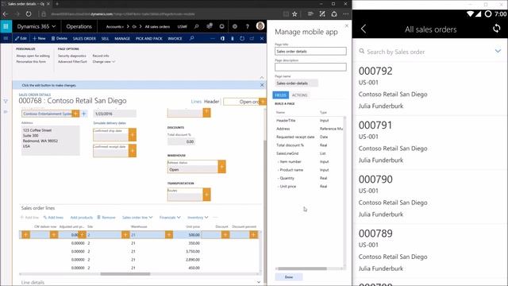The width and height of the screenshot is (508, 286).
Task: Refresh the sales order page
Action: point(242,38)
